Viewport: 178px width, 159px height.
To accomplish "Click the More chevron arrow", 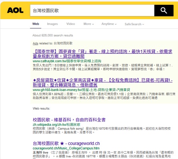I will pos(93,24).
